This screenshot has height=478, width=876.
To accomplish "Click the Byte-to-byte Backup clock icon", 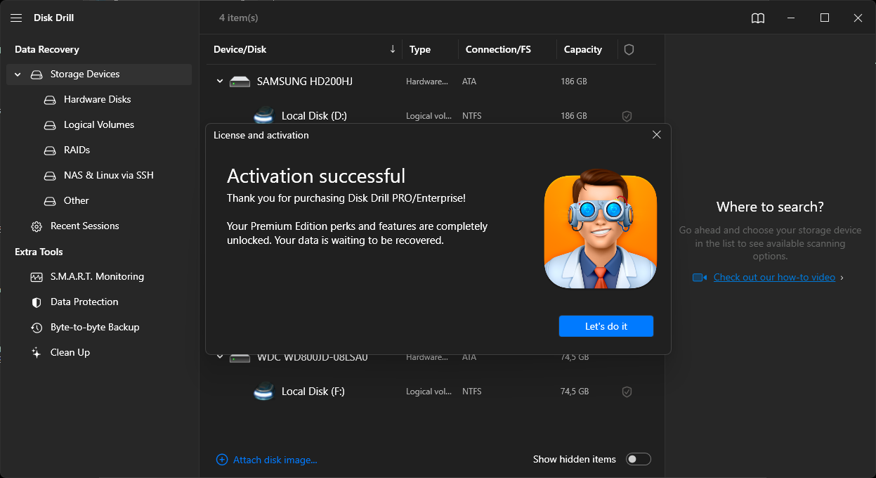I will click(x=37, y=328).
